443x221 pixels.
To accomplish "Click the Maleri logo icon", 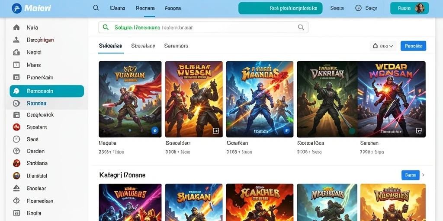I will click(x=17, y=8).
